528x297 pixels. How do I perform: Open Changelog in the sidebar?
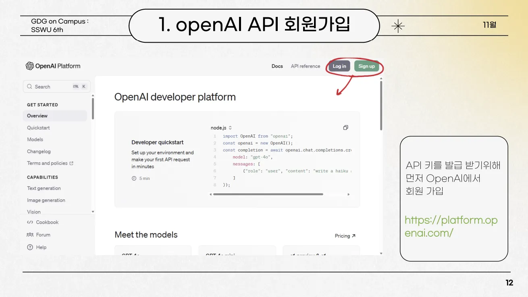coord(39,151)
